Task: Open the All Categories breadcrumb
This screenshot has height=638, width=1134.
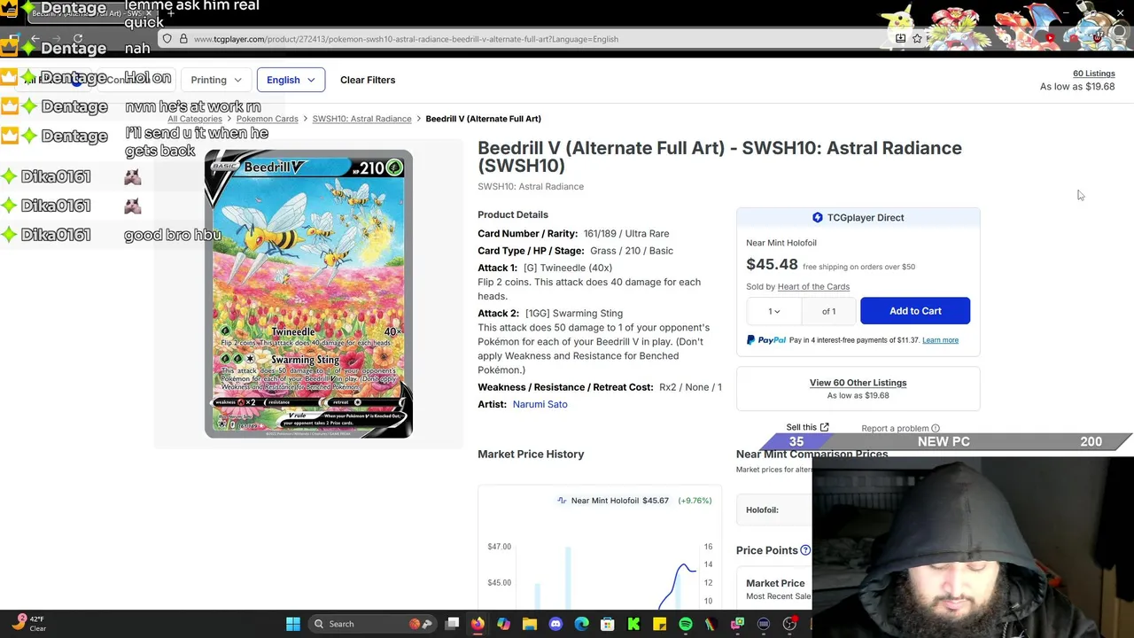Action: pos(195,119)
